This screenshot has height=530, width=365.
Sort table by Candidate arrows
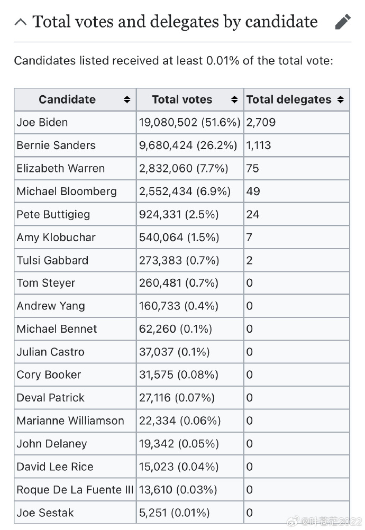tap(127, 99)
